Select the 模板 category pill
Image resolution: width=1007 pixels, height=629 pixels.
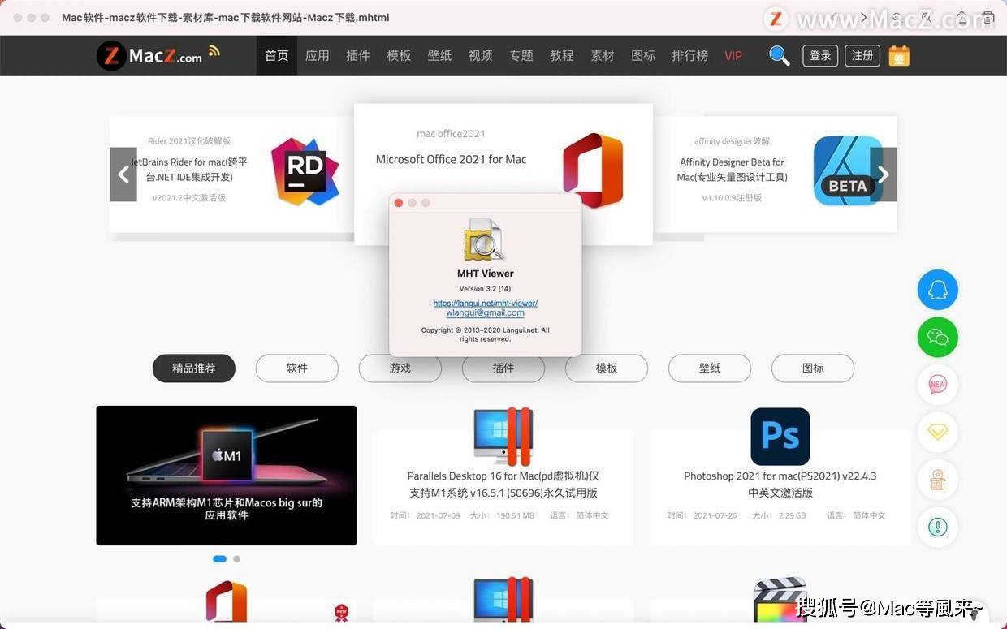[x=607, y=368]
